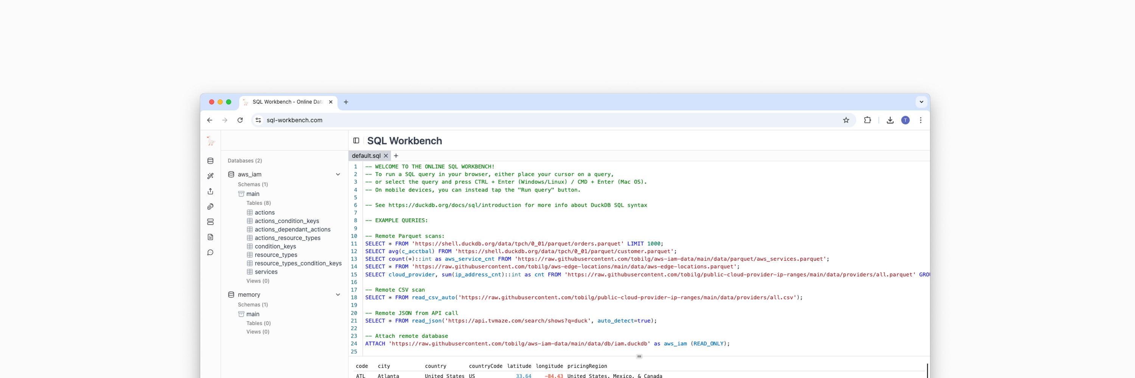This screenshot has width=1135, height=378.
Task: Select the actions_condition_keys table
Action: click(287, 221)
